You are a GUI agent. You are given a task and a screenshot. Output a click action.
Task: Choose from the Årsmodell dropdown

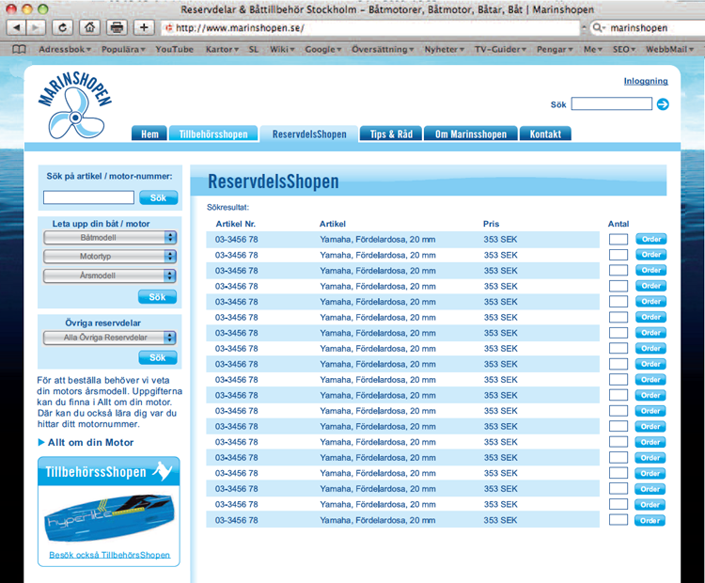[110, 276]
